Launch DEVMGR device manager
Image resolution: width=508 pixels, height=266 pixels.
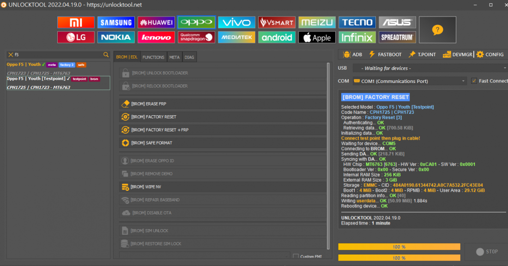[x=458, y=54]
